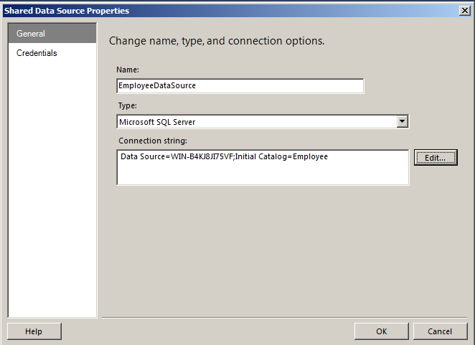Expand the Type dropdown arrow
The width and height of the screenshot is (475, 345).
tap(403, 122)
